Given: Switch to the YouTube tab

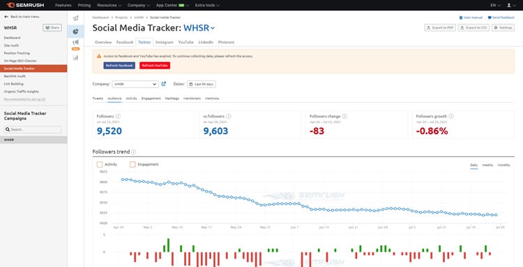Looking at the screenshot, I should point(185,42).
